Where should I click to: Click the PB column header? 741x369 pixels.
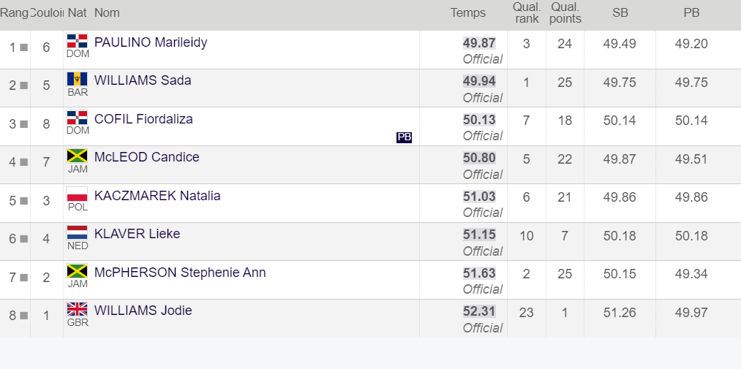click(691, 13)
